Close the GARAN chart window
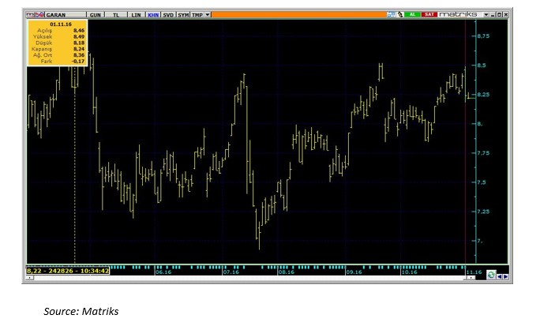 coord(505,14)
